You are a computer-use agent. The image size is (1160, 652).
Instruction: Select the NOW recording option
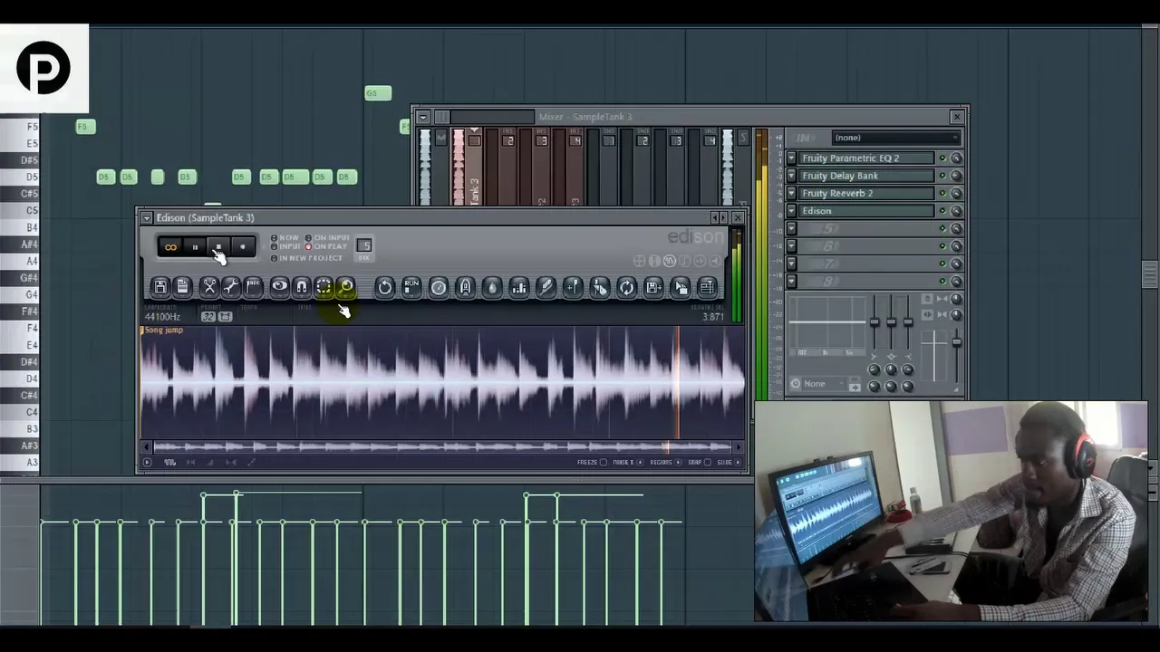pos(285,237)
